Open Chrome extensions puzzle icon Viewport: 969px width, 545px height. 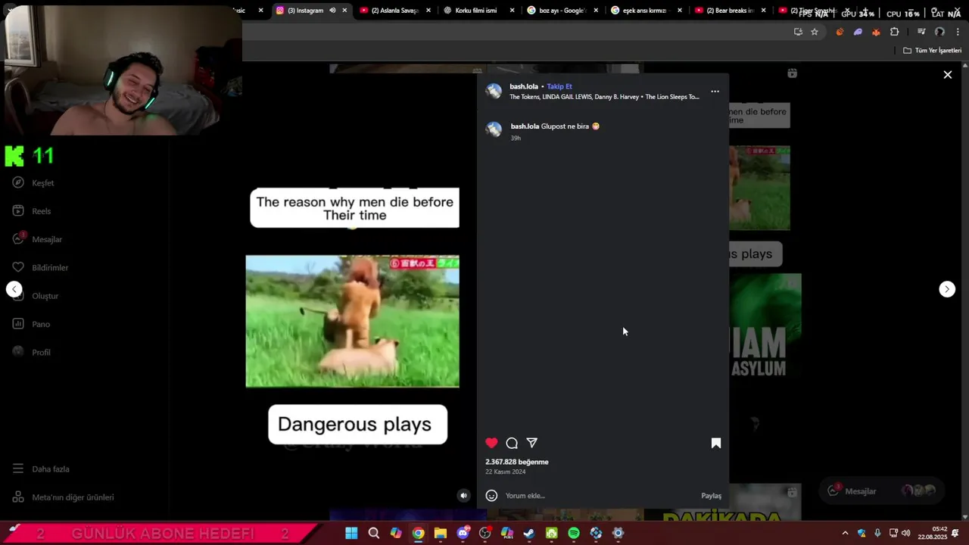pyautogui.click(x=894, y=32)
